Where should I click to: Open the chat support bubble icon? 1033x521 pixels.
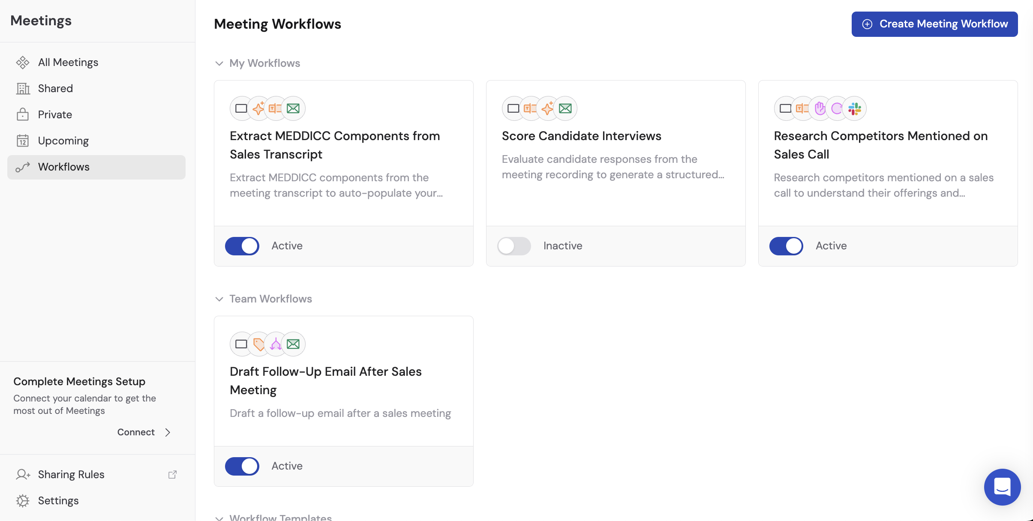(x=1002, y=487)
